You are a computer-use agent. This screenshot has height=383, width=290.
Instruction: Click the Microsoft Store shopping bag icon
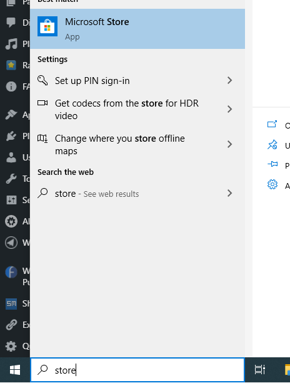tap(47, 26)
